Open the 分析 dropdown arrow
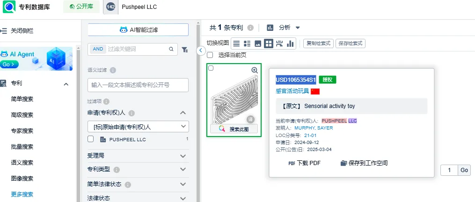This screenshot has height=202, width=475. click(x=298, y=28)
